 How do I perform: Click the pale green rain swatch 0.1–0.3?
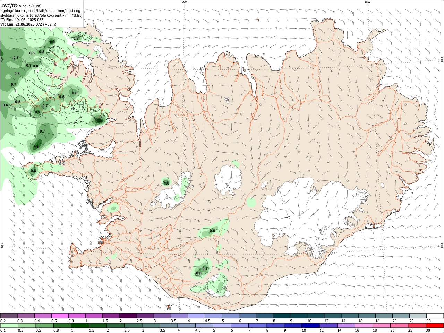9,326
